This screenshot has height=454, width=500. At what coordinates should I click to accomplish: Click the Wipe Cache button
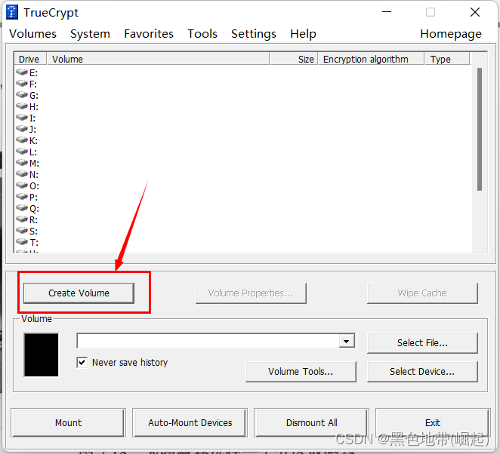[422, 293]
